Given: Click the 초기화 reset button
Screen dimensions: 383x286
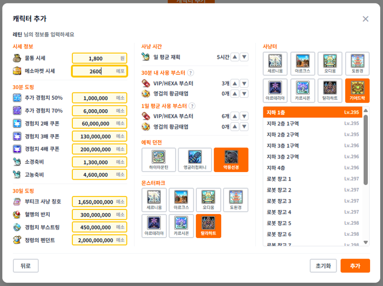Looking at the screenshot, I should pos(323,266).
